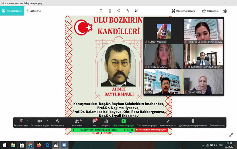Open Опросы polls icon
Viewport: 237px width, 149px height.
[106, 122]
